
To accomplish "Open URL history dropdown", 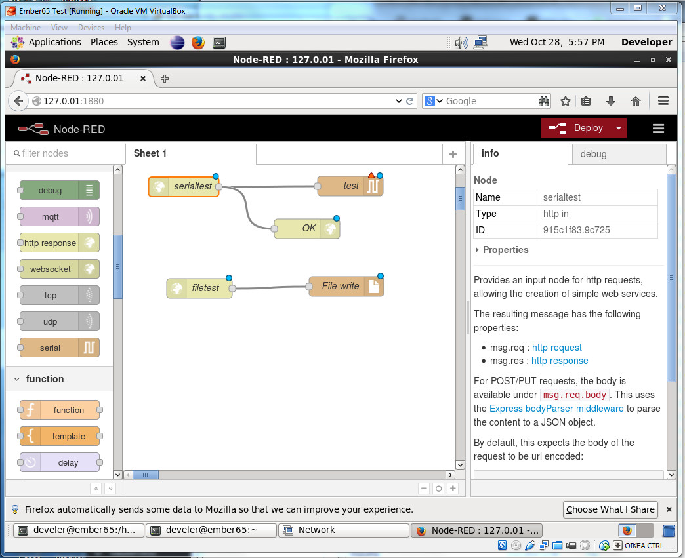I will (x=398, y=101).
